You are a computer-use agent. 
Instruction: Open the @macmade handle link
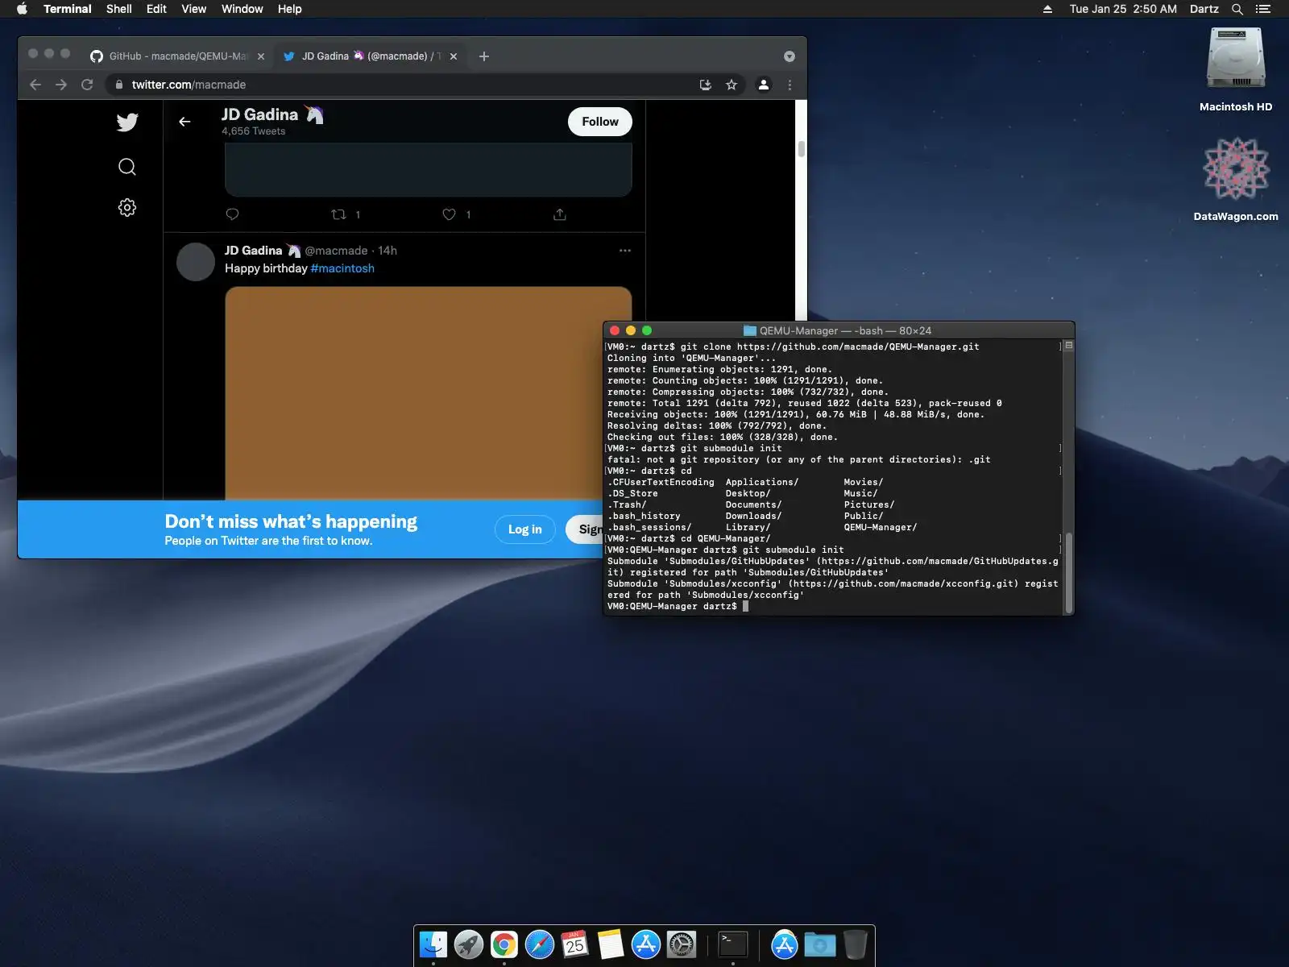336,251
